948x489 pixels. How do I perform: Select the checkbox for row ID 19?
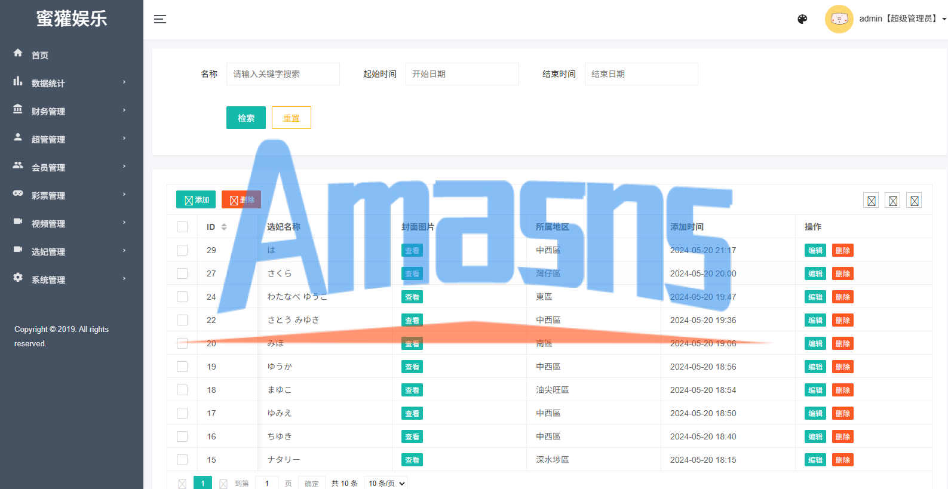(x=182, y=367)
